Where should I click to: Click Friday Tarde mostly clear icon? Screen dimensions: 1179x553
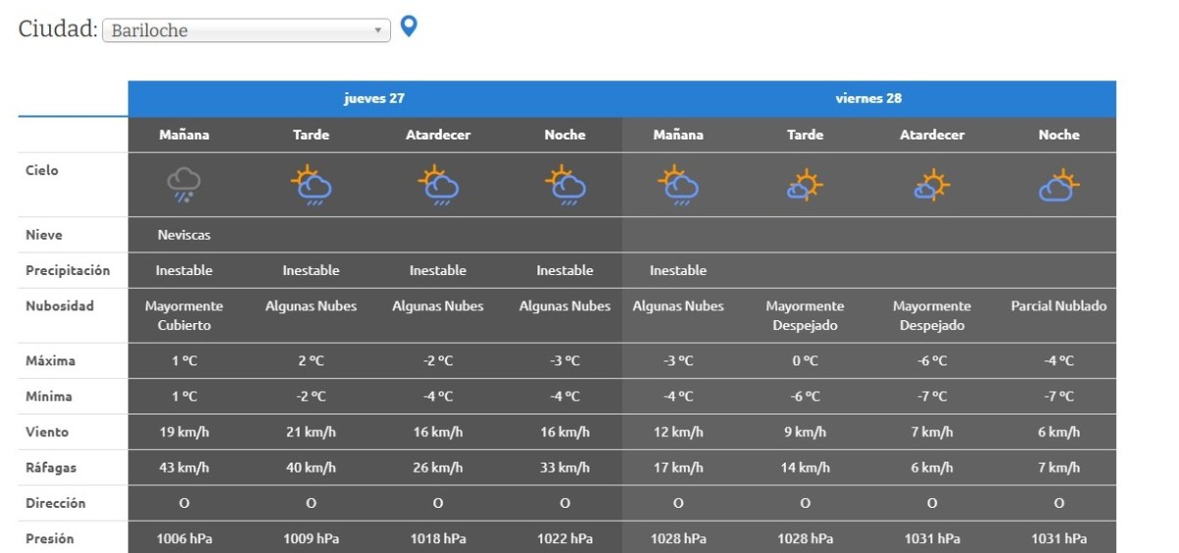tap(805, 185)
